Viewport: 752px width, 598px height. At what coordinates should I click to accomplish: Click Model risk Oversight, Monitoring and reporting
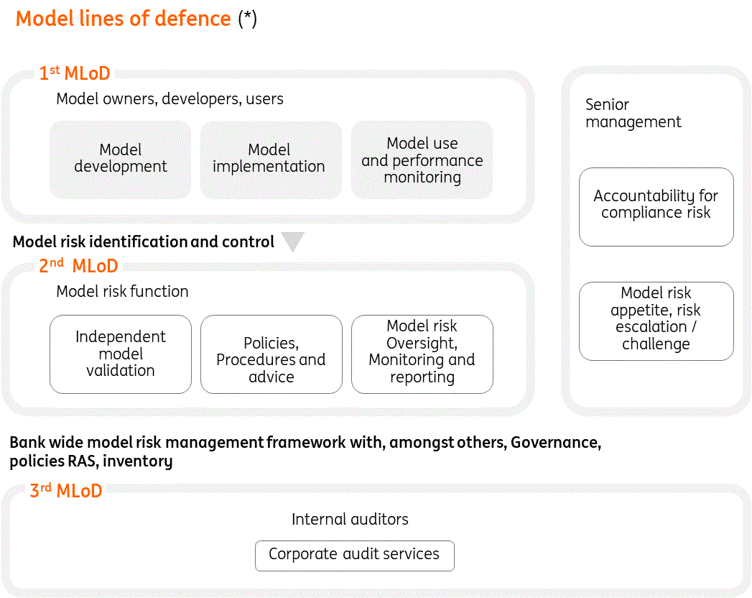coord(422,352)
